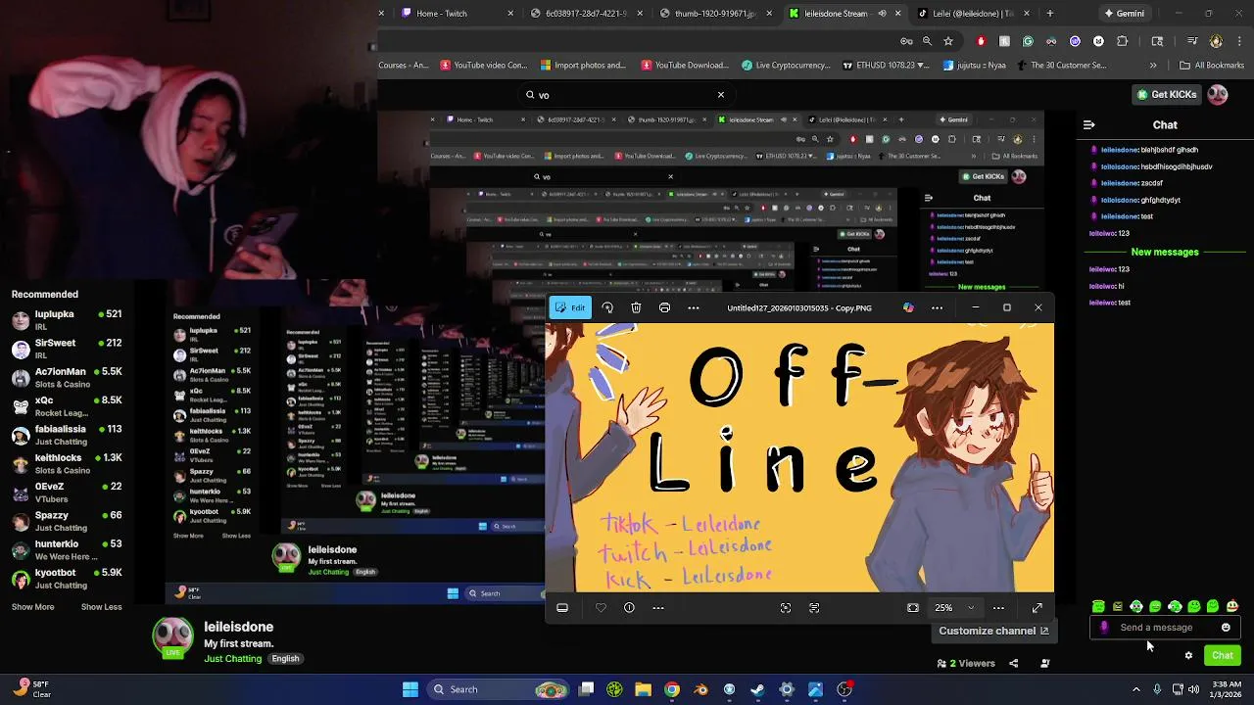Open Chrome three-dot menu
Image resolution: width=1254 pixels, height=705 pixels.
[x=1239, y=41]
